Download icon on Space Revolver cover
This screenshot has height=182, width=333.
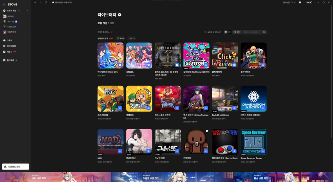click(x=263, y=151)
